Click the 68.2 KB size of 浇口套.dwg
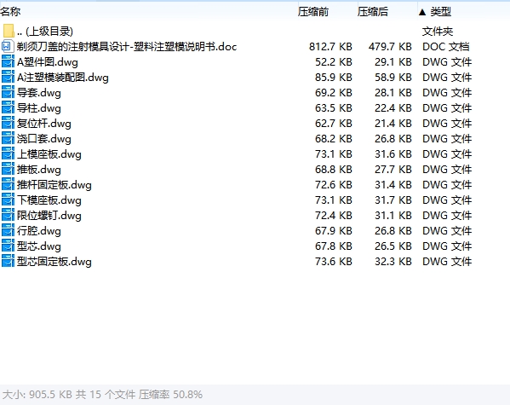The width and height of the screenshot is (510, 405). pos(334,138)
